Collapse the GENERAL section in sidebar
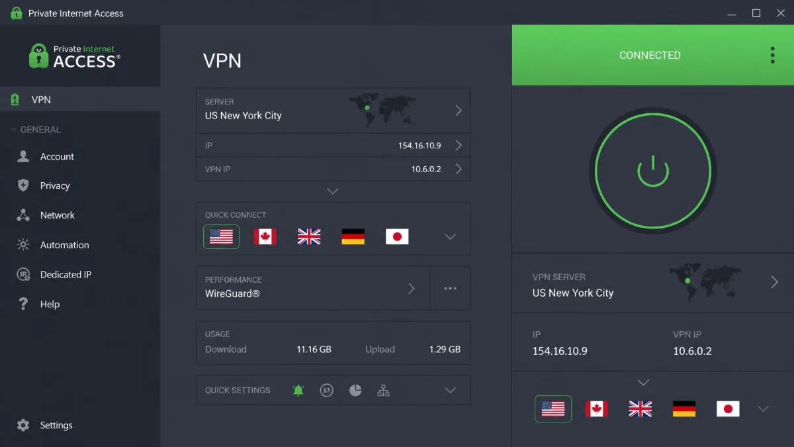 tap(37, 130)
